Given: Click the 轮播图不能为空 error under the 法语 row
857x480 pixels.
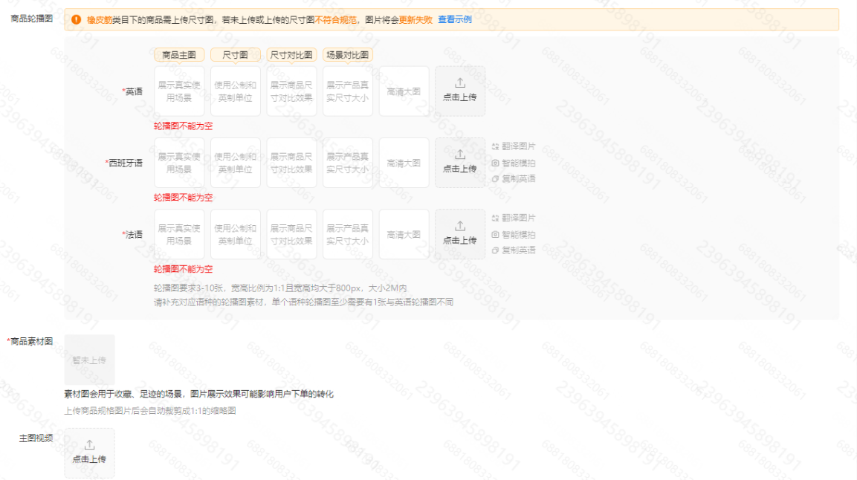Looking at the screenshot, I should click(x=183, y=269).
